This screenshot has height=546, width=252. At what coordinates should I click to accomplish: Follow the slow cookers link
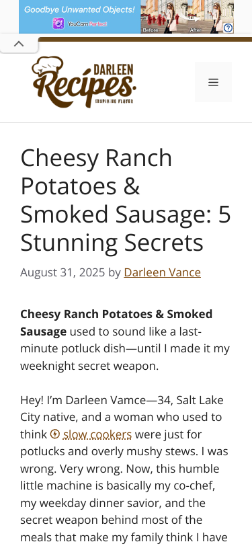(x=97, y=434)
